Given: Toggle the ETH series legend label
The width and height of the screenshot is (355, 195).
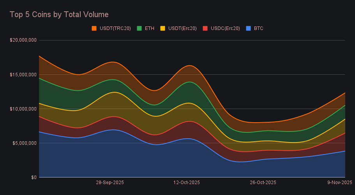Looking at the screenshot, I should click(x=150, y=28).
